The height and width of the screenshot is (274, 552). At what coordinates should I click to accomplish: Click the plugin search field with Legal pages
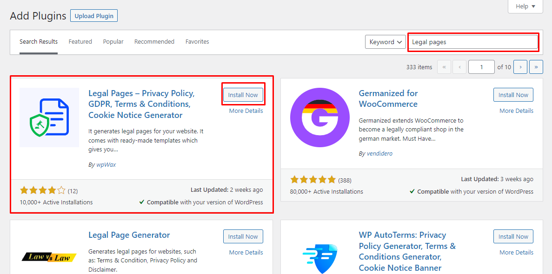pos(473,42)
